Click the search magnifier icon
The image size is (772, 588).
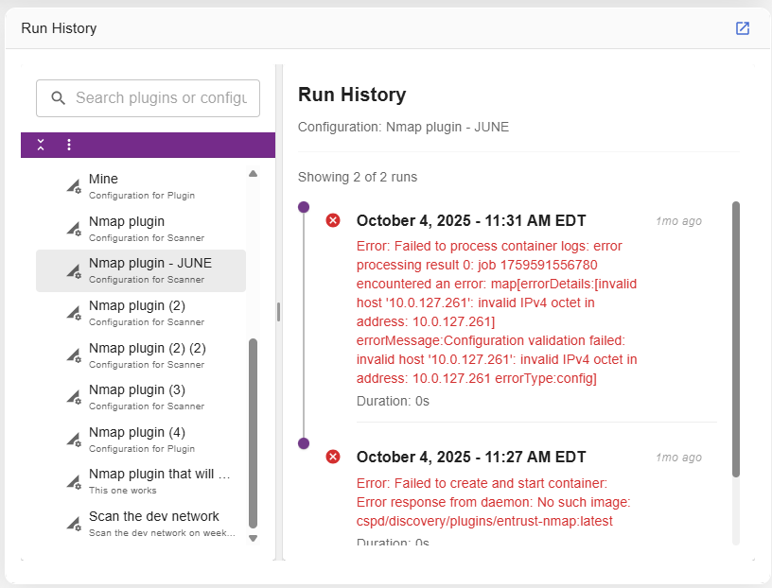coord(59,98)
